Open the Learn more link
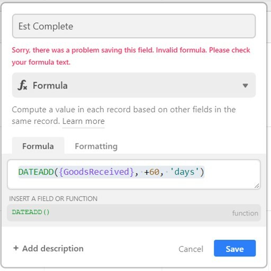The image size is (271, 271). tap(84, 121)
